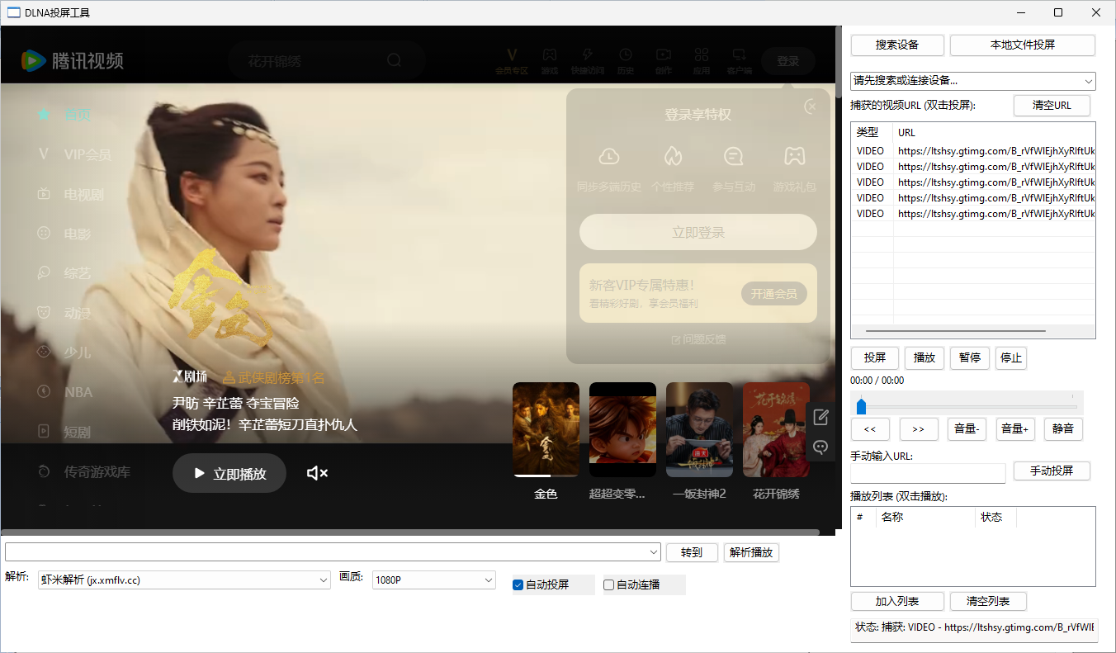Click the 投屏 cast button
This screenshot has width=1116, height=653.
875,357
